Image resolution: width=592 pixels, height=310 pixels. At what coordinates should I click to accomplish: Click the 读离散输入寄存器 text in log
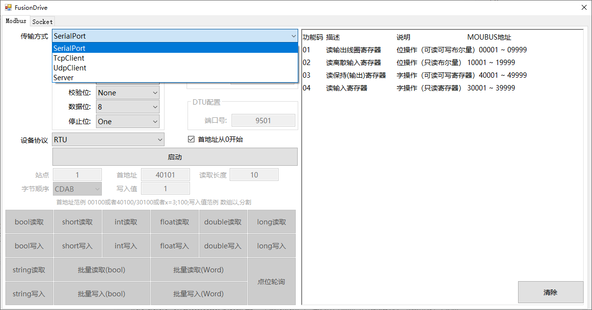[354, 63]
